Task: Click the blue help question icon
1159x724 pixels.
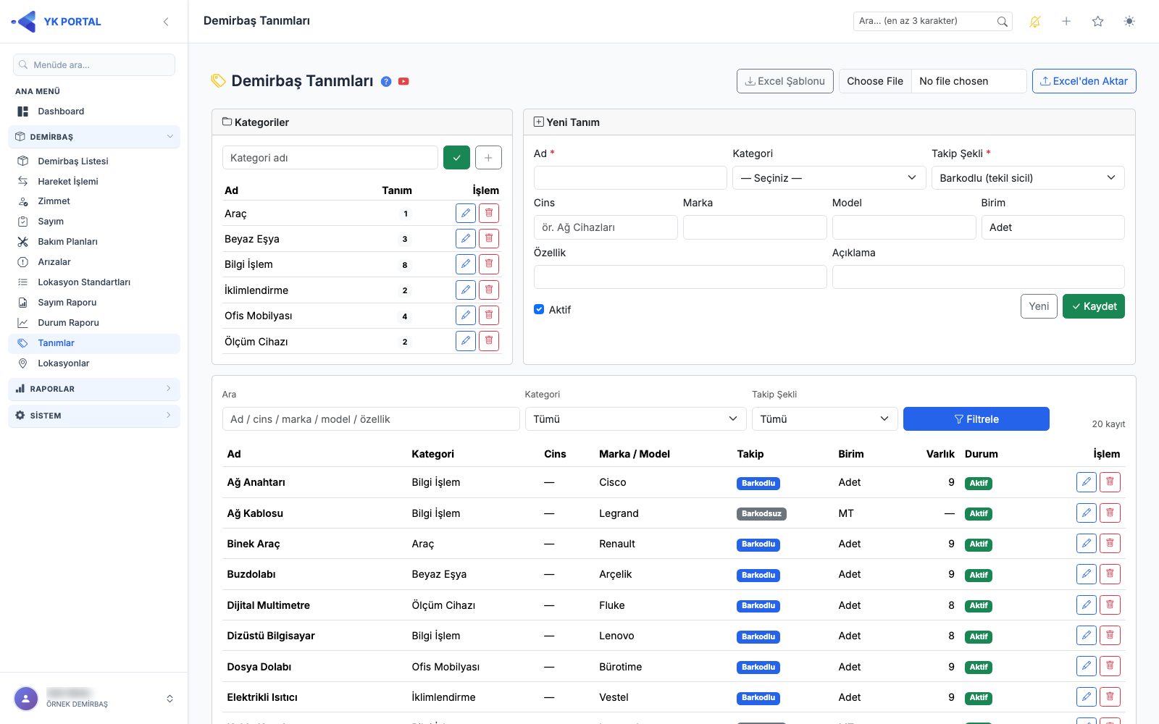Action: [386, 82]
